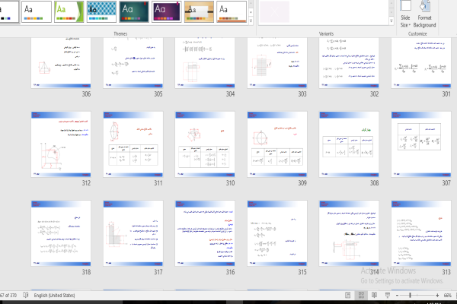Click English (United States) language indicator
This screenshot has width=457, height=304.
(54, 296)
